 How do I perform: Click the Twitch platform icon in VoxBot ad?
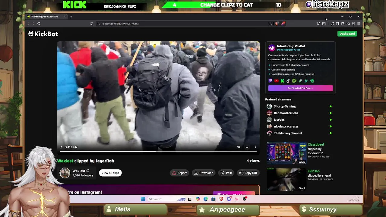click(271, 81)
